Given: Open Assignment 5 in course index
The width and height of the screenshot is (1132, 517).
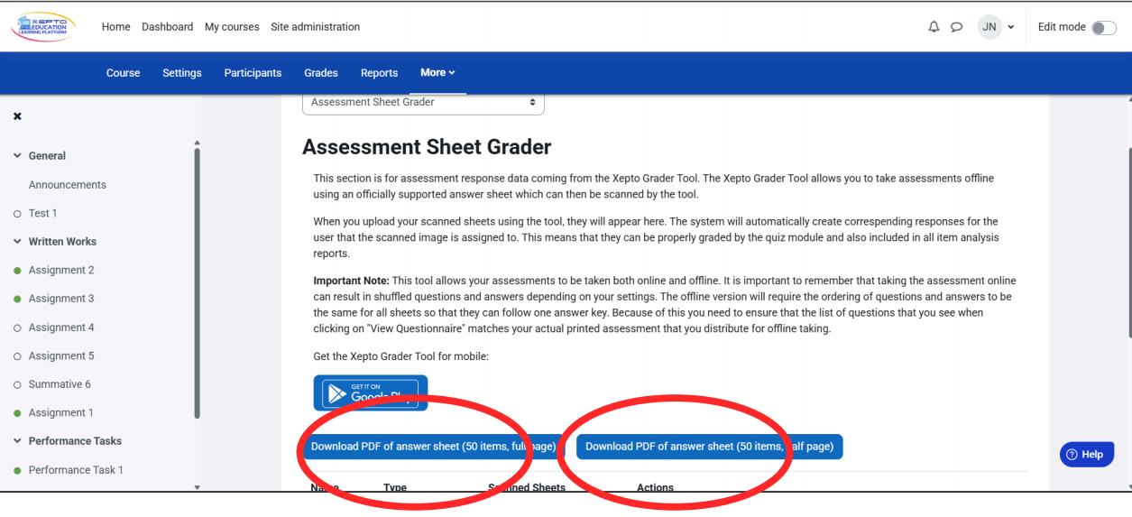Looking at the screenshot, I should pos(61,356).
